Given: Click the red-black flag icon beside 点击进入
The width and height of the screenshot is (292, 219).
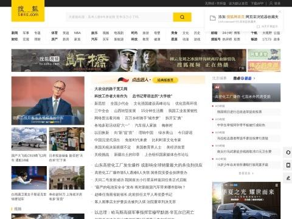Looking at the screenshot, I should pos(123,80).
